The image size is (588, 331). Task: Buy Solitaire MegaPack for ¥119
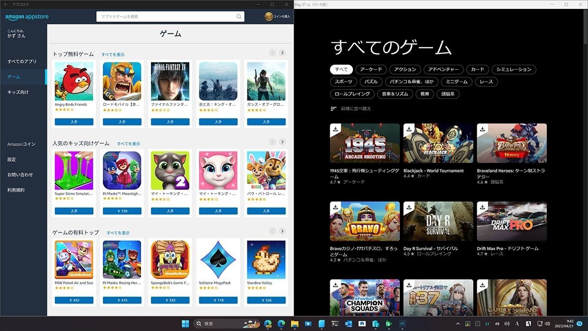pyautogui.click(x=218, y=300)
